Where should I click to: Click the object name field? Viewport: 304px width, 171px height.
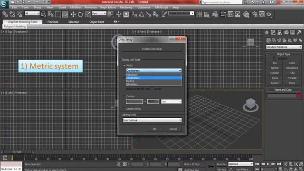tap(281, 95)
